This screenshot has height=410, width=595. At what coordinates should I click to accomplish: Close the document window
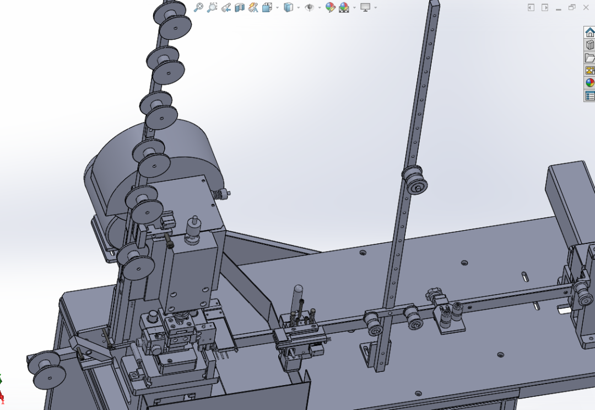point(586,7)
